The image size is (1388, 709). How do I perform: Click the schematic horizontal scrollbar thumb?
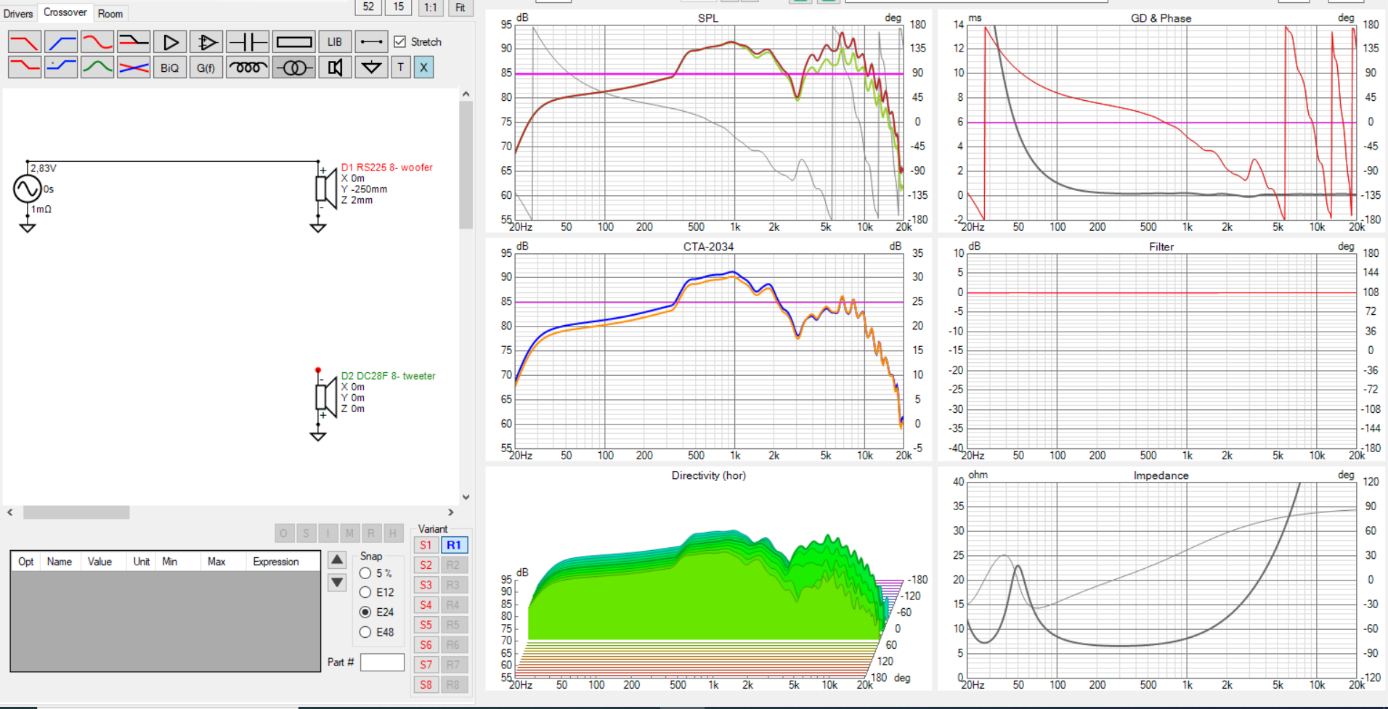click(76, 512)
